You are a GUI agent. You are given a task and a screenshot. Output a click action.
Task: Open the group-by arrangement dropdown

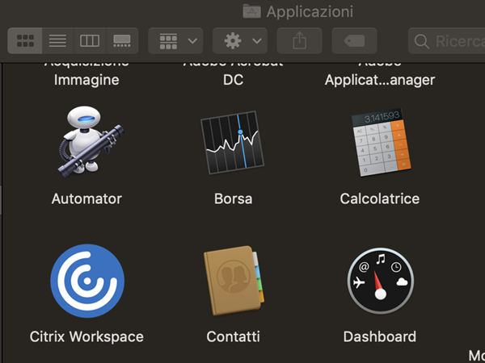[x=175, y=41]
